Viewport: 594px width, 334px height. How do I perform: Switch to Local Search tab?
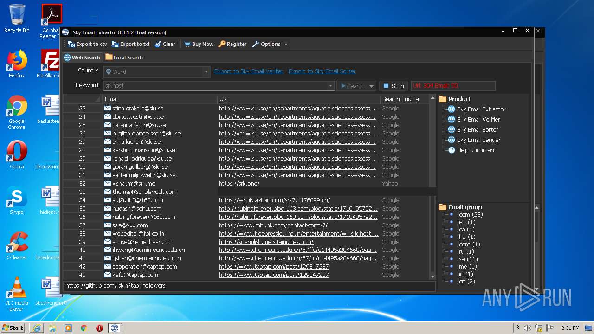[124, 58]
